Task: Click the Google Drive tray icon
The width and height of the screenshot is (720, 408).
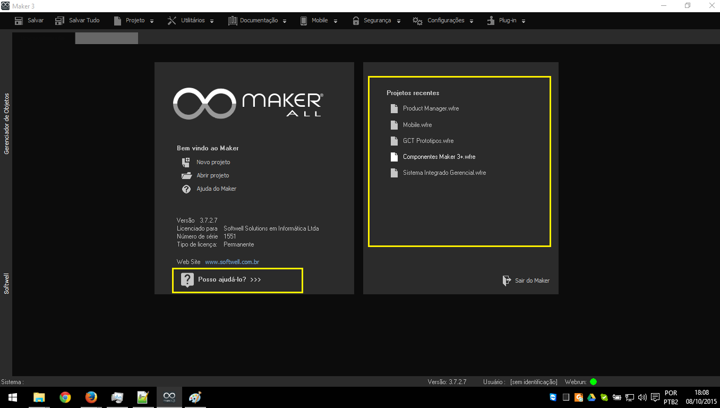Action: click(x=591, y=397)
